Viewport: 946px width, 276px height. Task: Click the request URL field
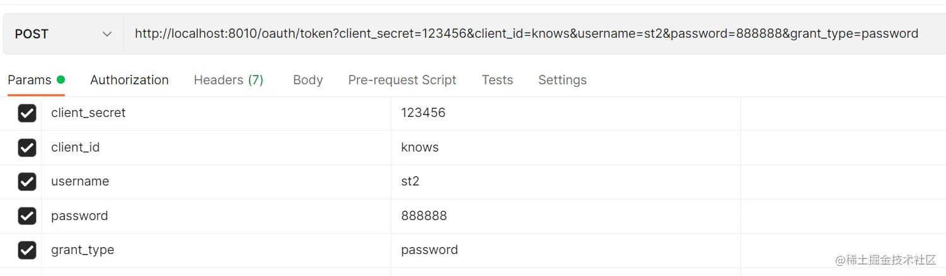pos(526,34)
